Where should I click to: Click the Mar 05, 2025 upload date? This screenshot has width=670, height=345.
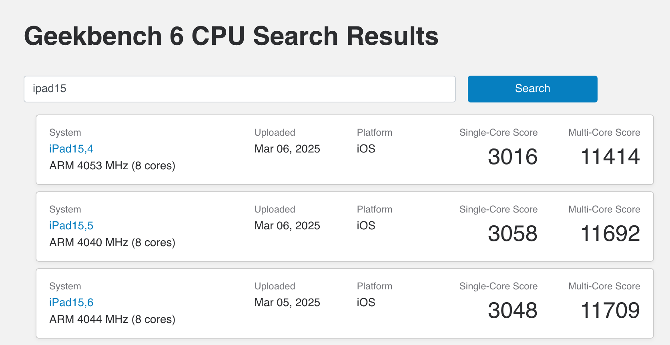[x=287, y=303]
